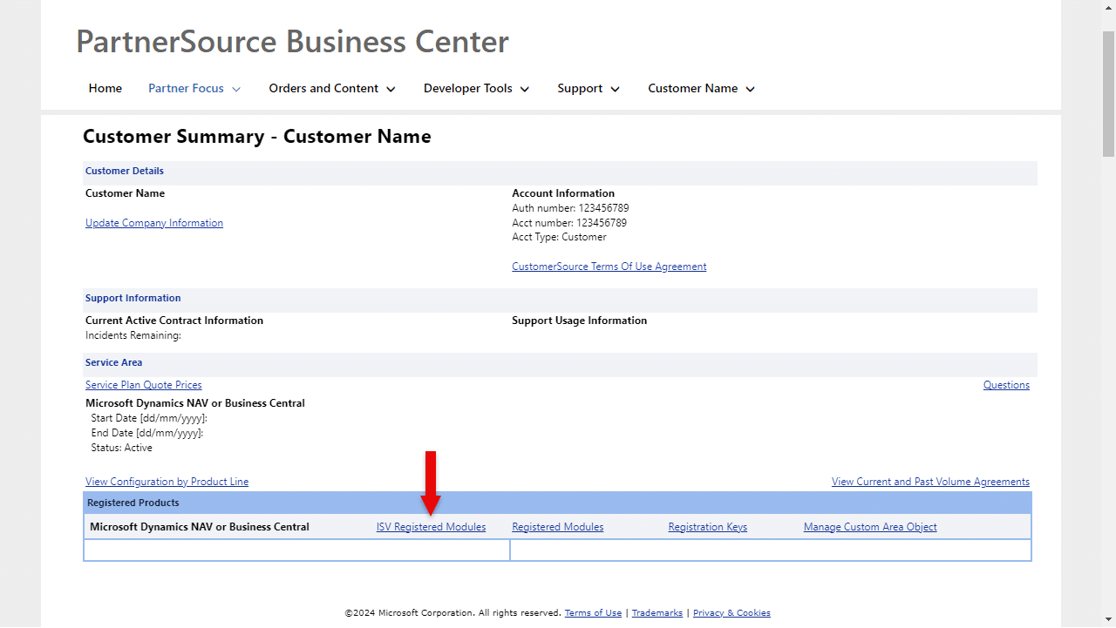Screen dimensions: 1116x628
Task: Expand the Partner Focus chevron arrow
Action: 236,89
